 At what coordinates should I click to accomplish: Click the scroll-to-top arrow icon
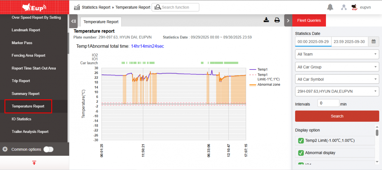point(34,163)
